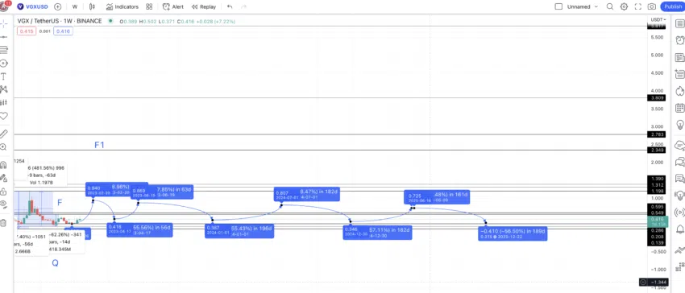Screen dimensions: 685x293
Task: Start bar Replay mode
Action: (204, 6)
